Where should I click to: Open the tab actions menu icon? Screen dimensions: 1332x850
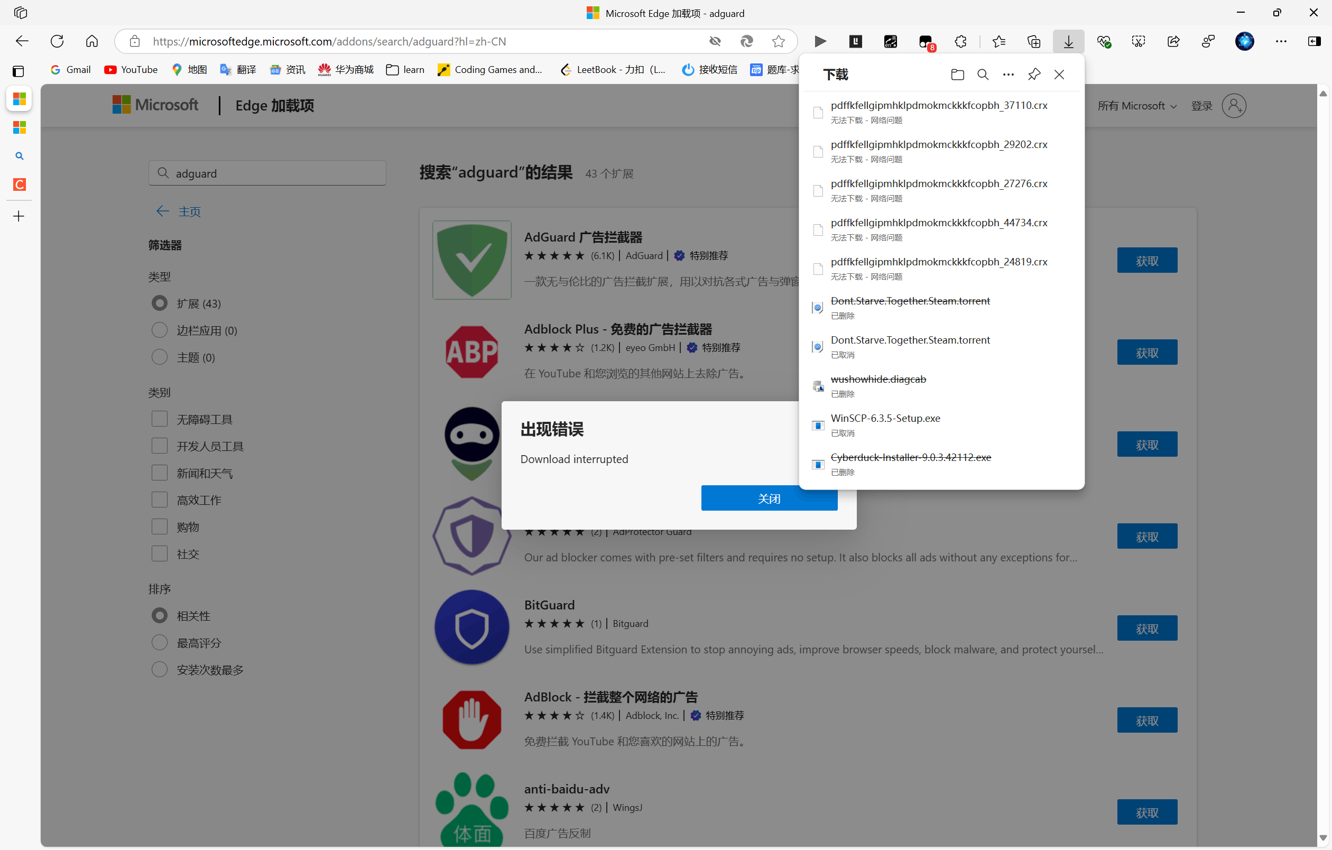click(21, 13)
